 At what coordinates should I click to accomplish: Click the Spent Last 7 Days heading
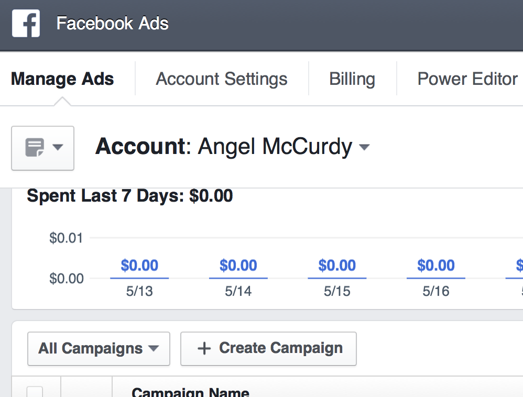pos(130,195)
